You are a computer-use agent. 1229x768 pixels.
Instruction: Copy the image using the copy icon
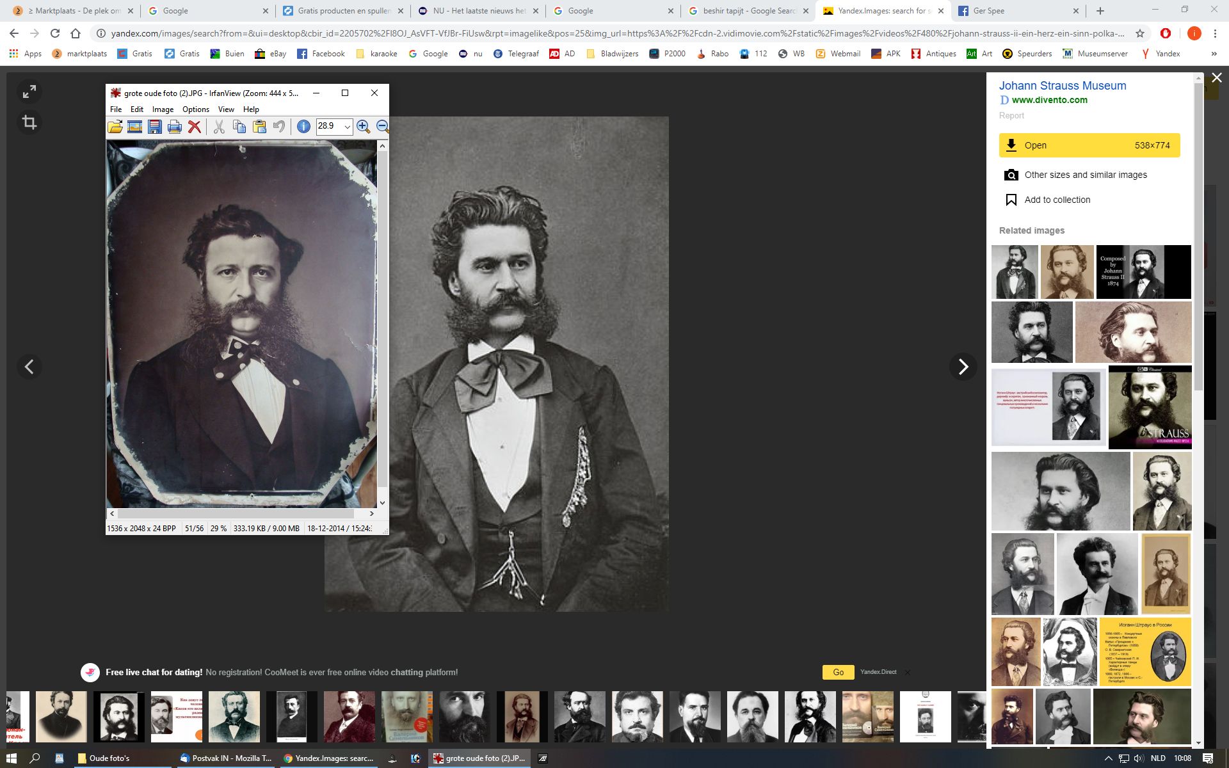pos(239,126)
